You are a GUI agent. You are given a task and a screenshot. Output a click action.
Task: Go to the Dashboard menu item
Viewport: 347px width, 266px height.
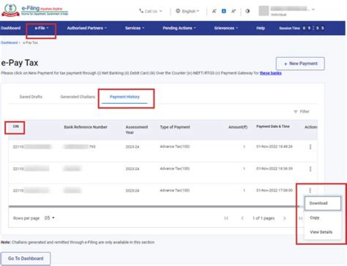click(x=11, y=28)
